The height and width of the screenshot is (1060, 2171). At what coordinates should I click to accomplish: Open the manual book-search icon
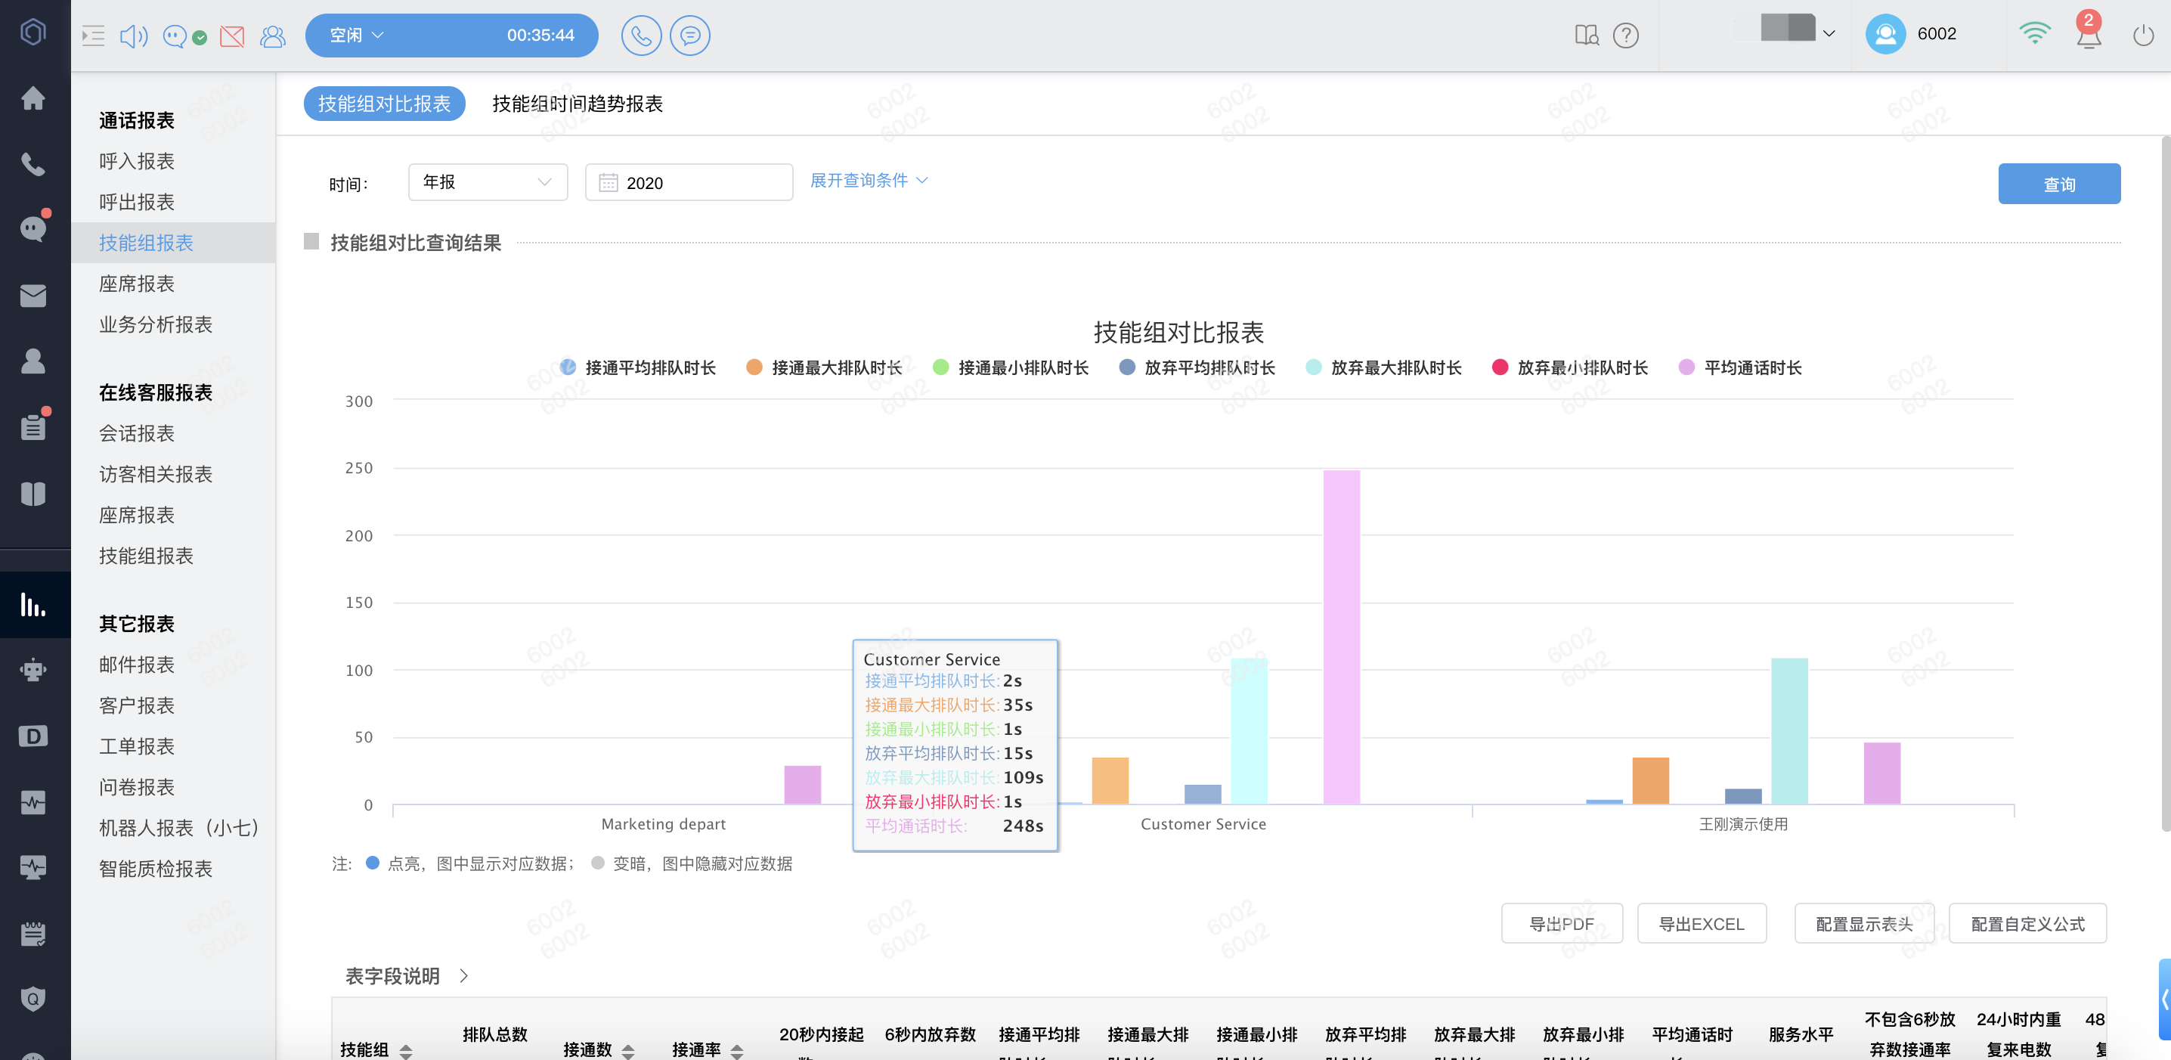(1586, 35)
